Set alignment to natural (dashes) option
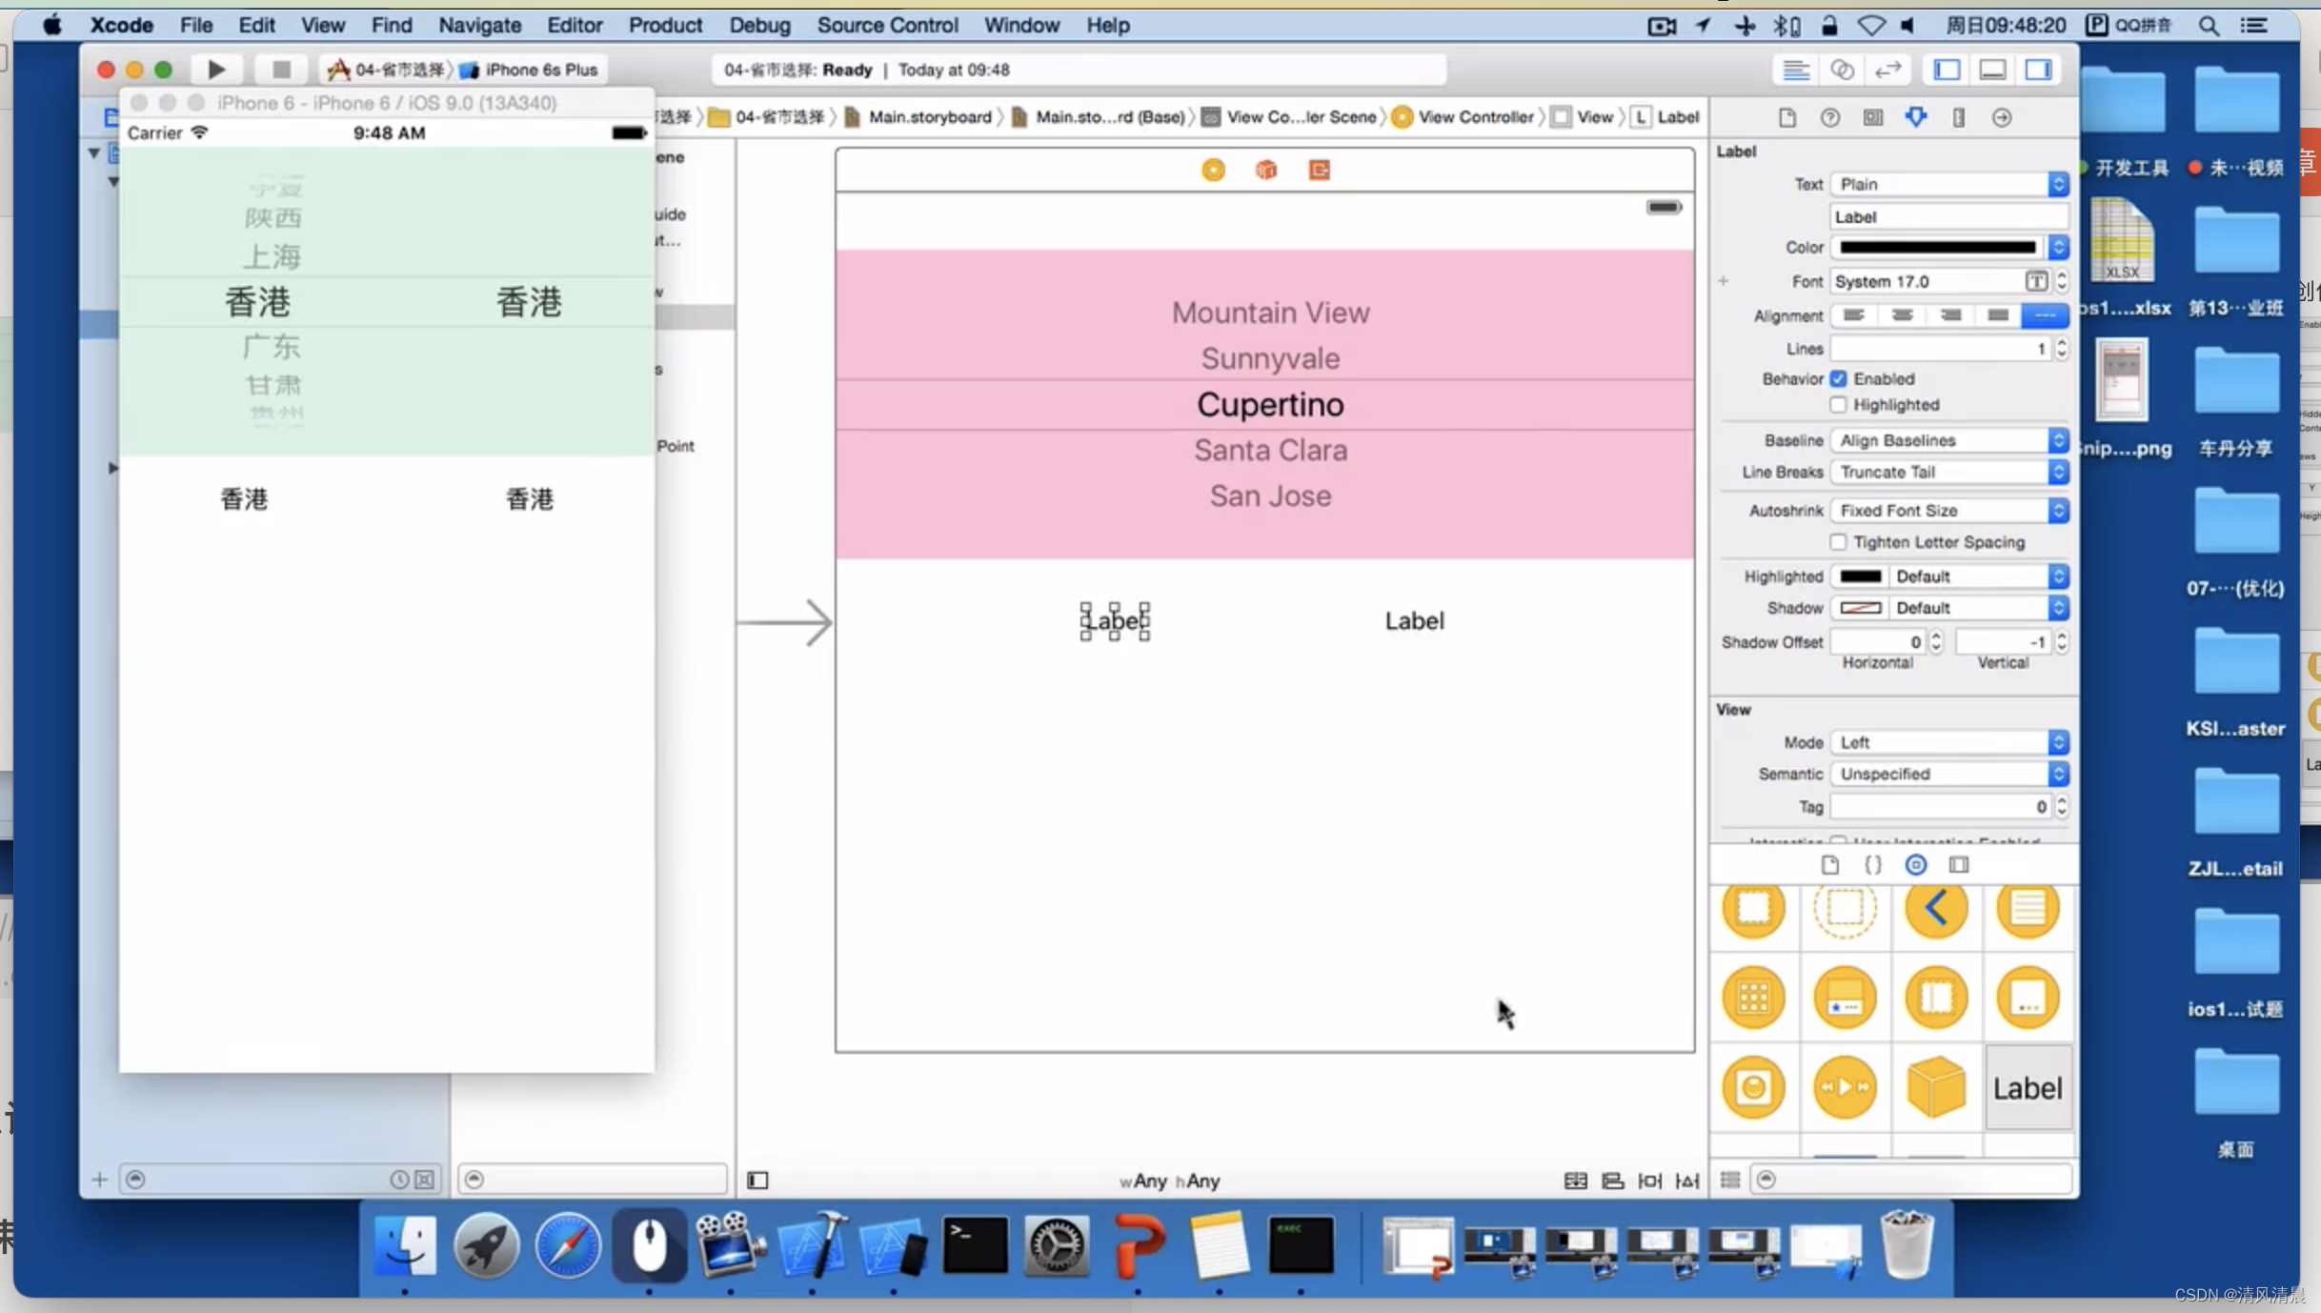Screen dimensions: 2321x1313 (x=2045, y=315)
